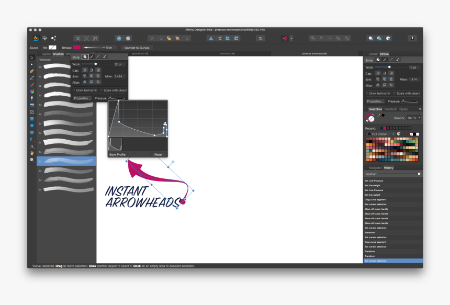Choose Texture line style in right Stroke panel
Image resolution: width=450 pixels, height=305 pixels.
click(398, 60)
